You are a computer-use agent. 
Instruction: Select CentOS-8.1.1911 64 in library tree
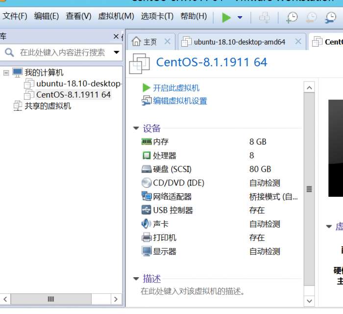pos(73,95)
